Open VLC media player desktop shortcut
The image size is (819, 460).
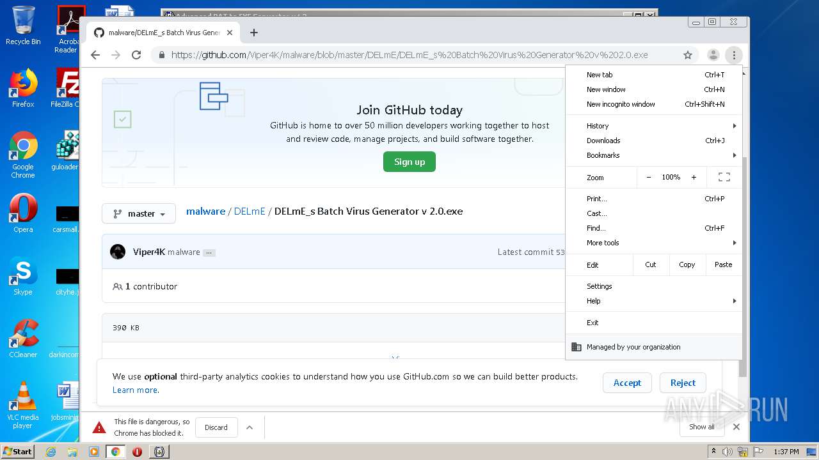23,405
